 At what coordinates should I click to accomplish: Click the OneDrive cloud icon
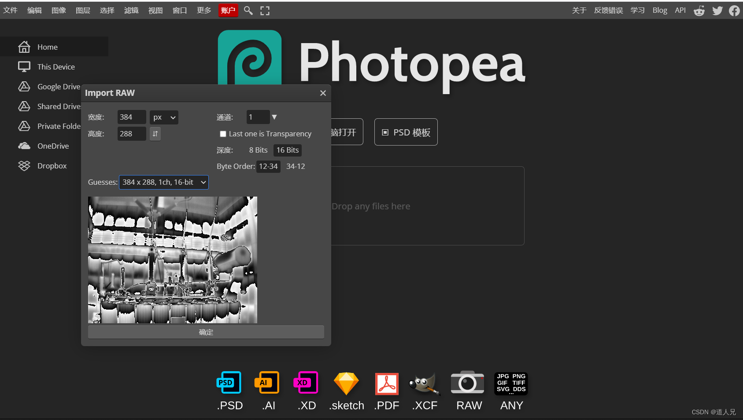click(x=24, y=146)
